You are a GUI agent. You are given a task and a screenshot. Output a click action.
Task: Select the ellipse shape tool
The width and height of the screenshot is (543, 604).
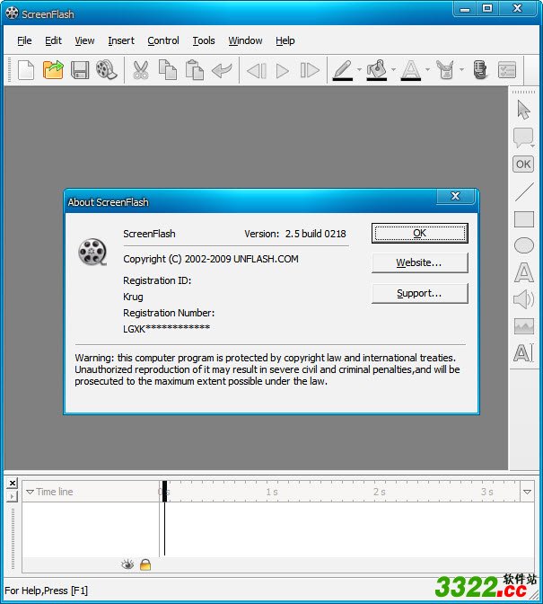pos(524,245)
